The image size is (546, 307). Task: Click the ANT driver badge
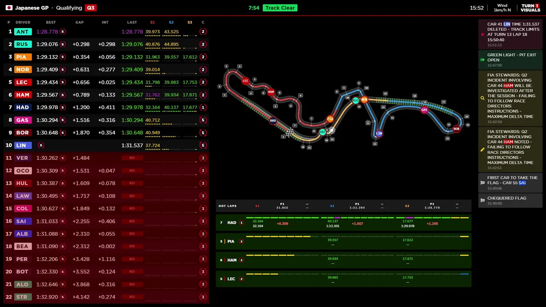(x=23, y=32)
